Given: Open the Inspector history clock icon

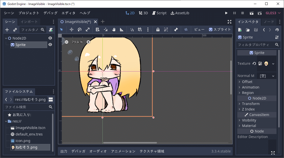Looking at the screenshot, I should click(x=277, y=29).
